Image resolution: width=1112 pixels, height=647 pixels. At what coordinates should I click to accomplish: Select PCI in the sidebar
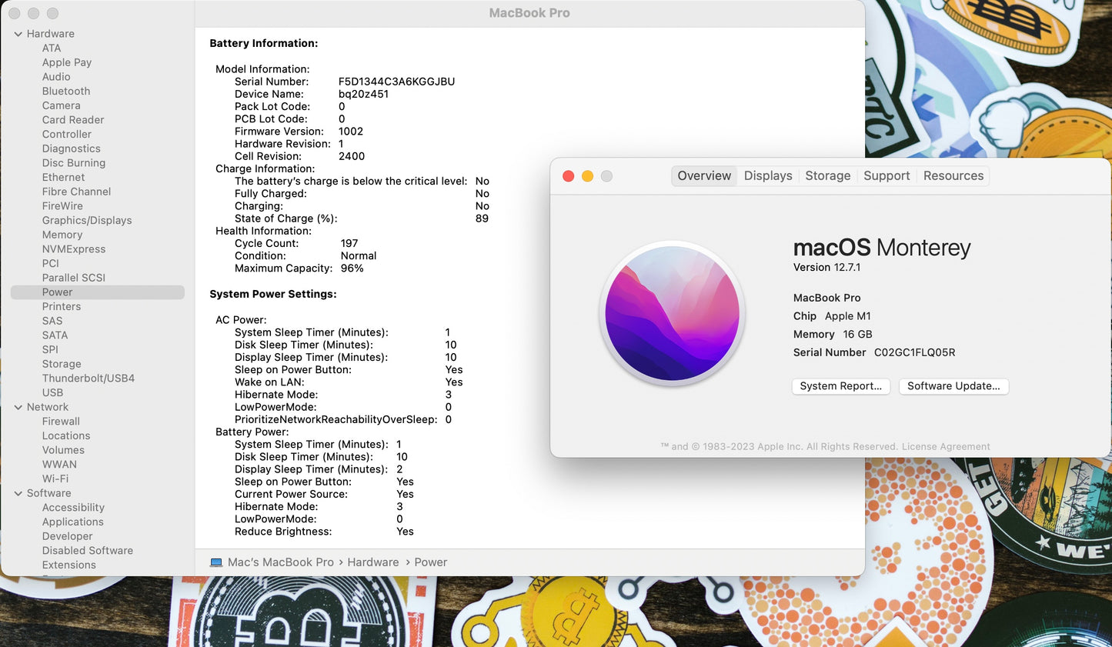(x=51, y=263)
